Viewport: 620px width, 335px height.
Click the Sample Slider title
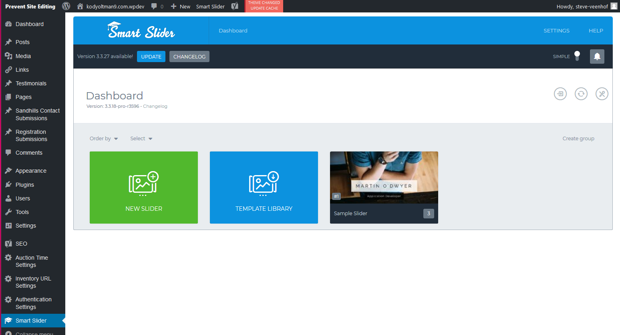350,214
